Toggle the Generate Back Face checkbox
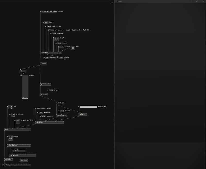Image resolution: width=206 pixels, height=169 pixels. [x=18, y=122]
